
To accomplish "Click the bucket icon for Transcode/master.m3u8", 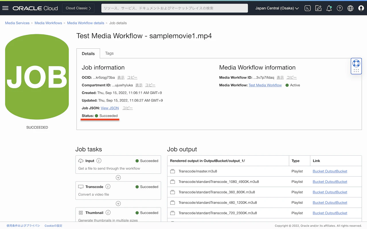I will coord(173,171).
